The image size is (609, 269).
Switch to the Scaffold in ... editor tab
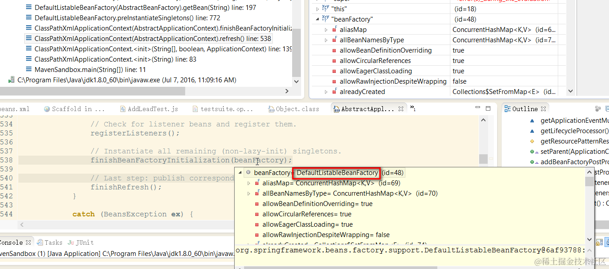pyautogui.click(x=74, y=109)
